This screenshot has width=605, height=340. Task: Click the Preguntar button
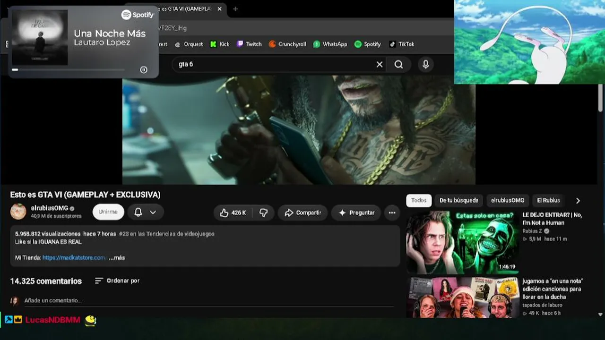point(356,212)
